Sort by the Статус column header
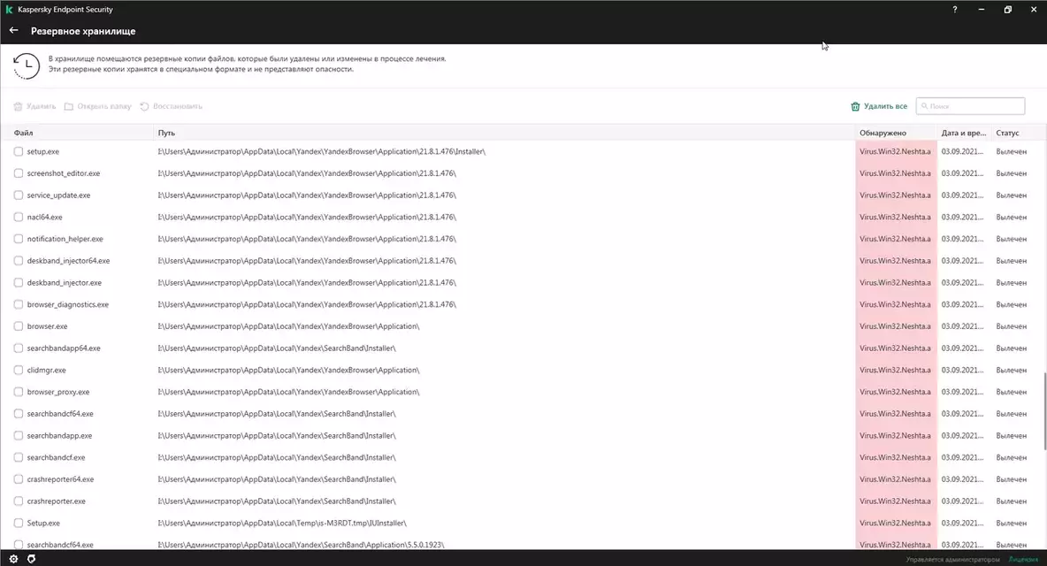Viewport: 1047px width, 566px height. click(1007, 133)
